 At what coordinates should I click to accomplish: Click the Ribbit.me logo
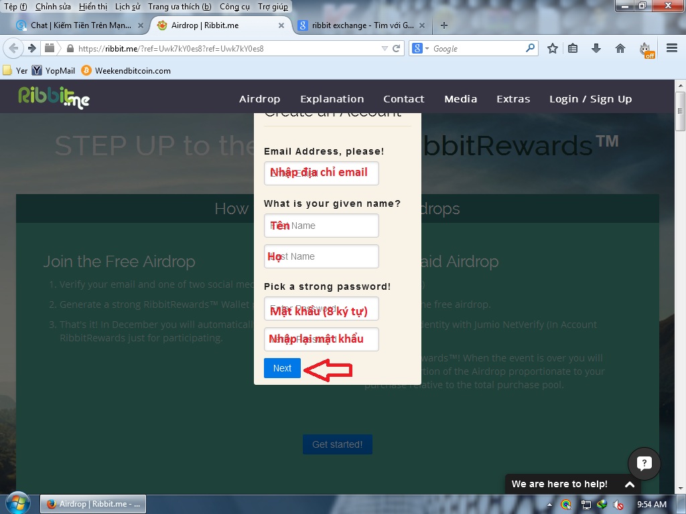coord(54,97)
